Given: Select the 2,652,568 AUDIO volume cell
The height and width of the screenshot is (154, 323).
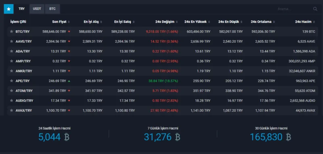Looking at the screenshot, I should pos(302,101).
